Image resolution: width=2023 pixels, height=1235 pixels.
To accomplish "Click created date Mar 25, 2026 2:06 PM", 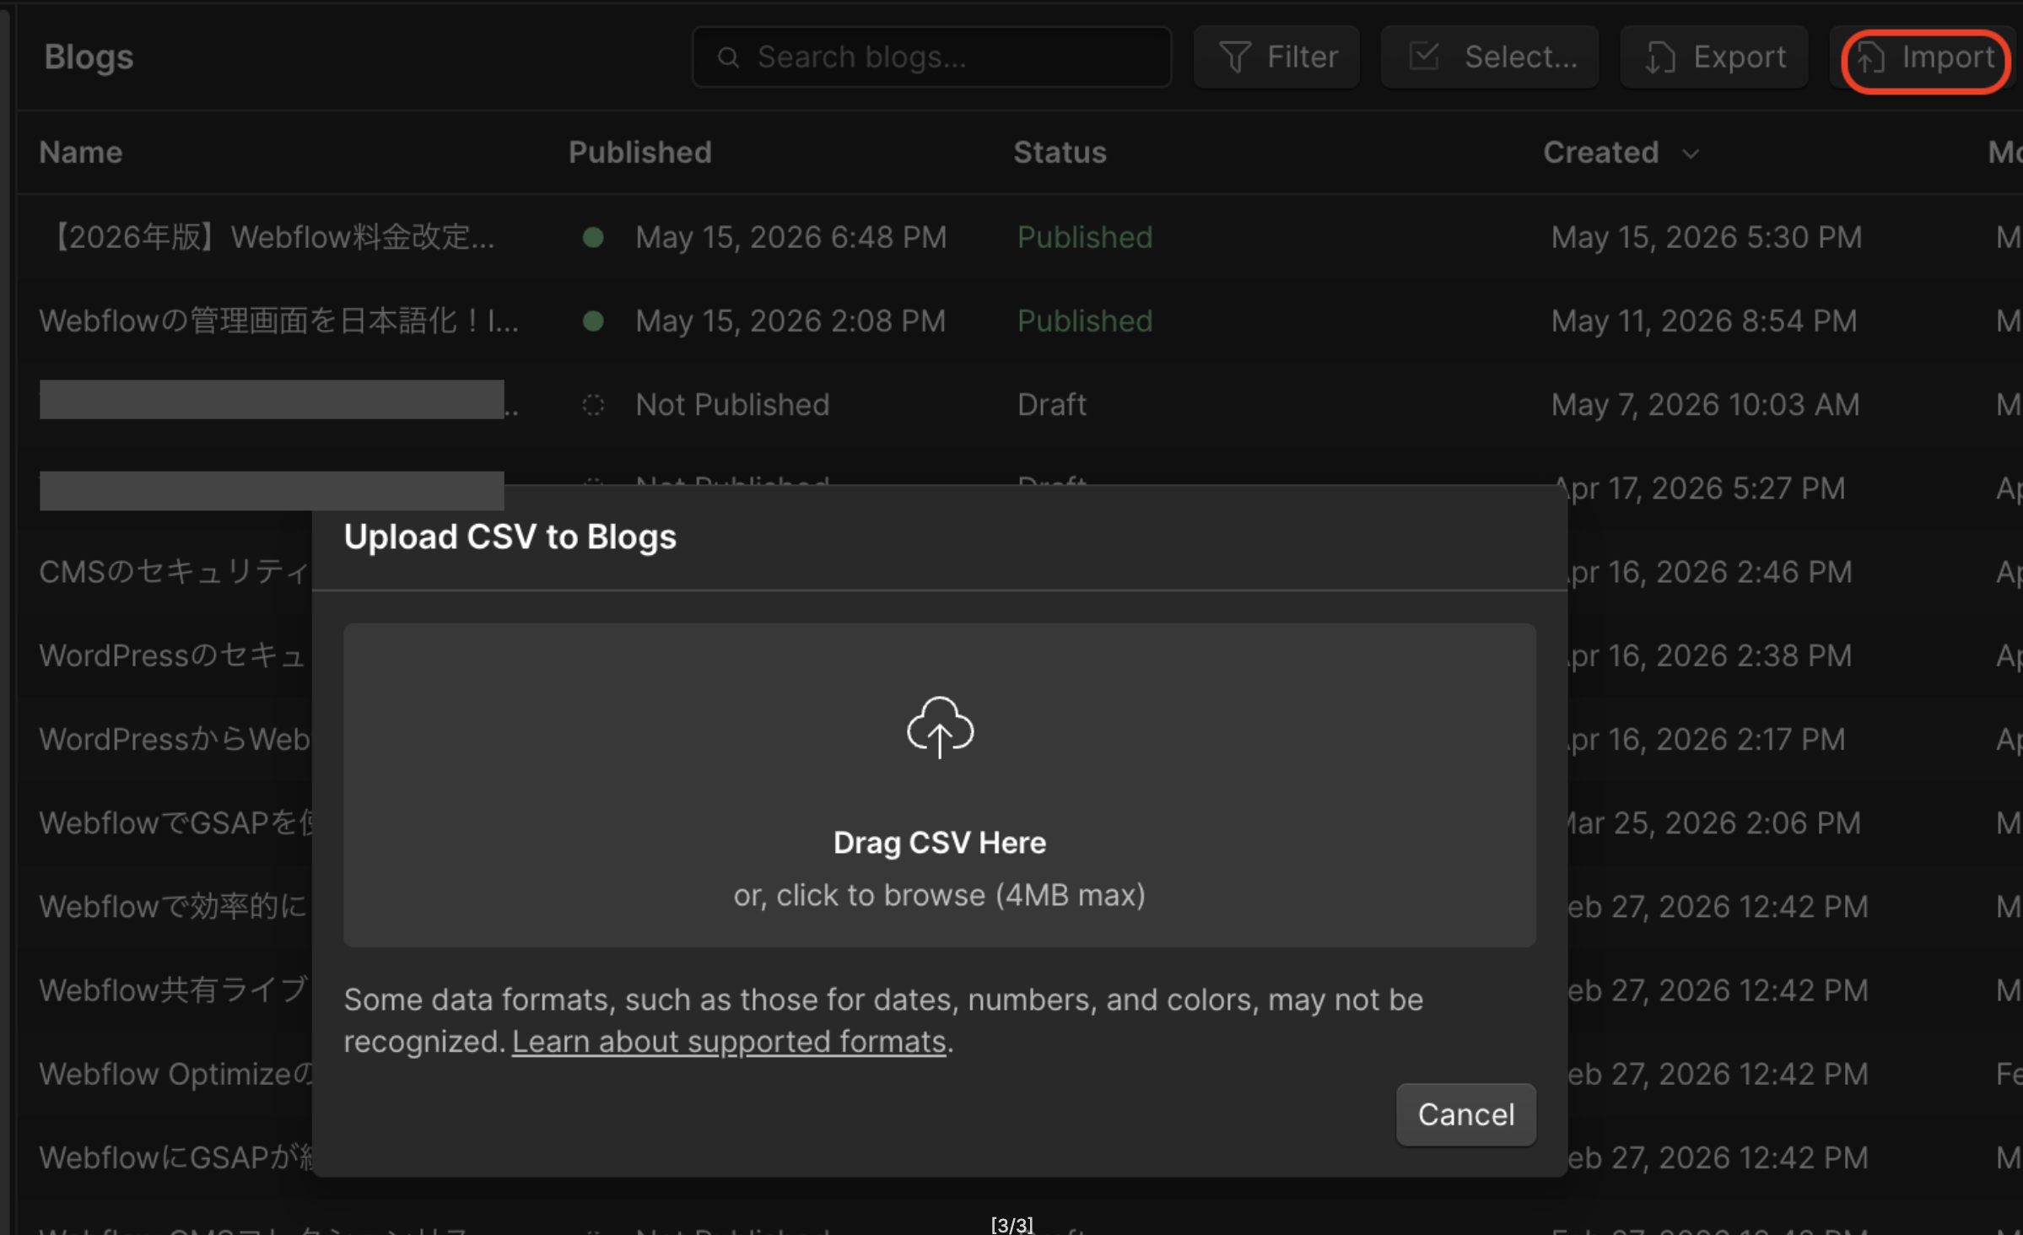I will coord(1713,822).
